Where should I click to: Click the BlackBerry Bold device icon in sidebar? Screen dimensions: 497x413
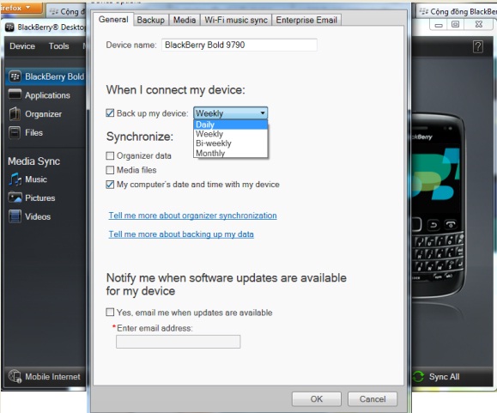pyautogui.click(x=15, y=76)
